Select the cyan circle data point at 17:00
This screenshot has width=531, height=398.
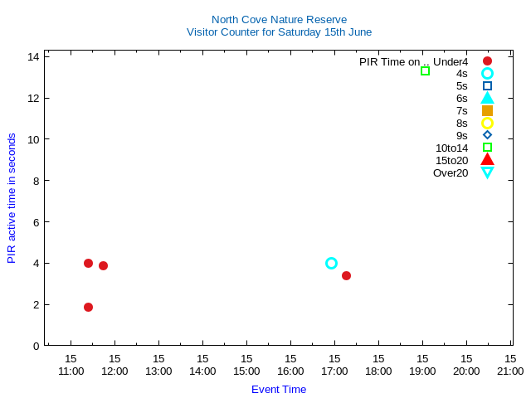[331, 263]
